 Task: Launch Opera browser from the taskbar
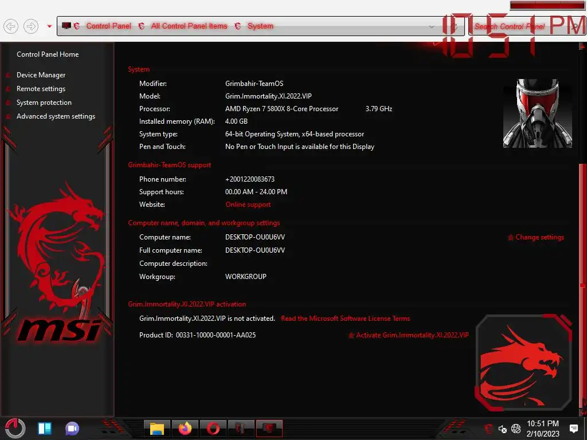[x=213, y=429]
